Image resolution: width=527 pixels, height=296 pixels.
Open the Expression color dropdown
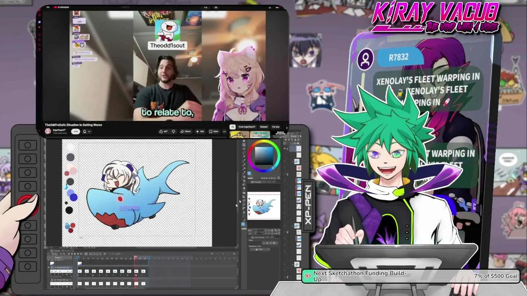click(x=260, y=250)
